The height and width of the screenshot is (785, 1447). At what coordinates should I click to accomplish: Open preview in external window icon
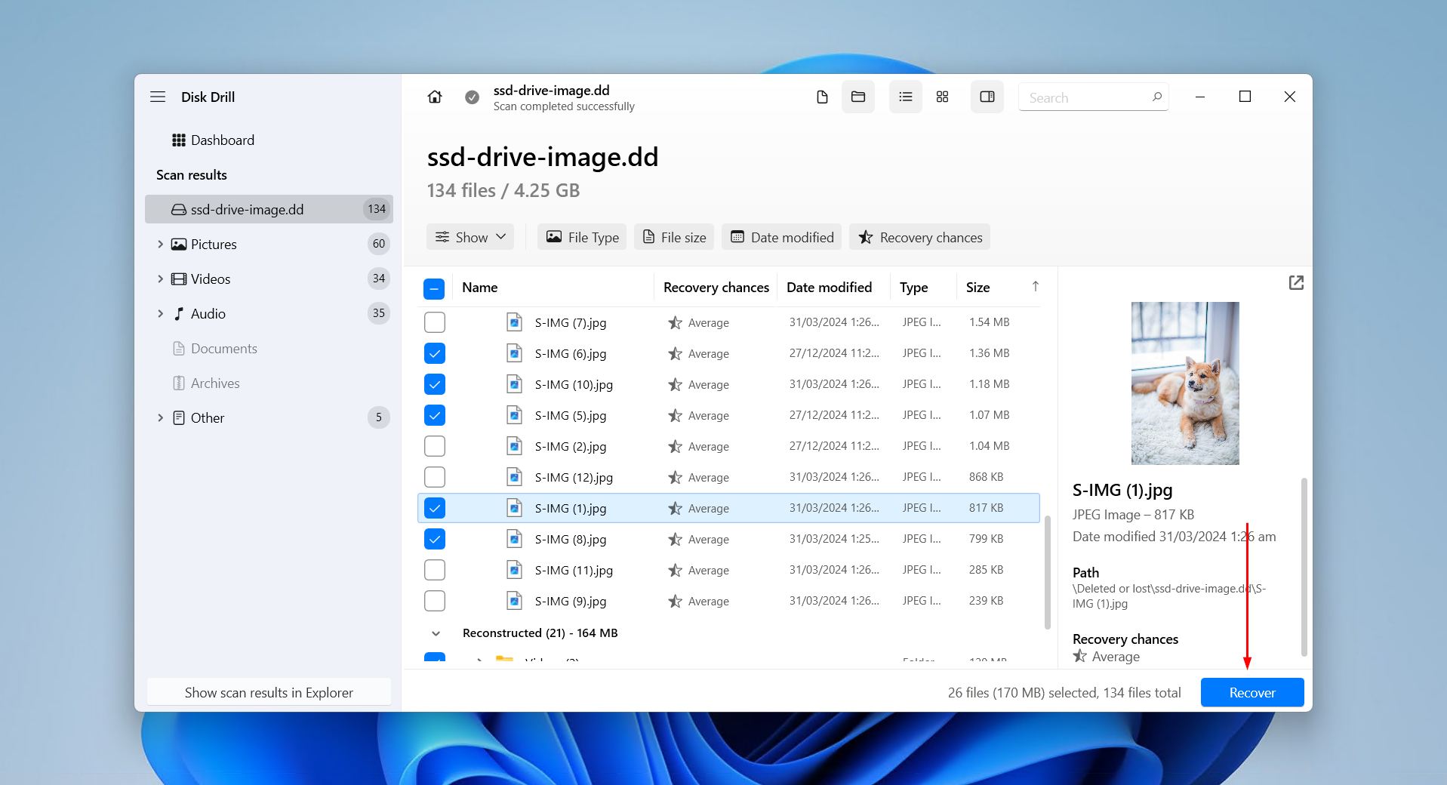tap(1296, 283)
